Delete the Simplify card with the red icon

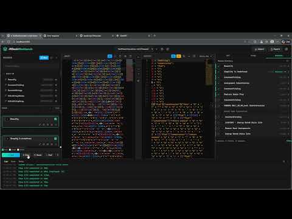[x=52, y=144]
